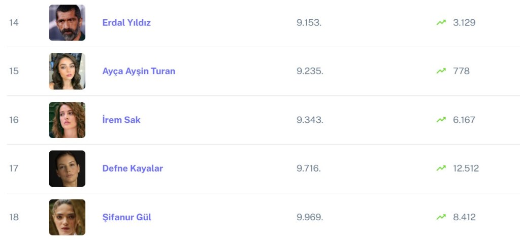Open Defne Kayalar profile link
Image resolution: width=520 pixels, height=240 pixels.
click(x=133, y=168)
